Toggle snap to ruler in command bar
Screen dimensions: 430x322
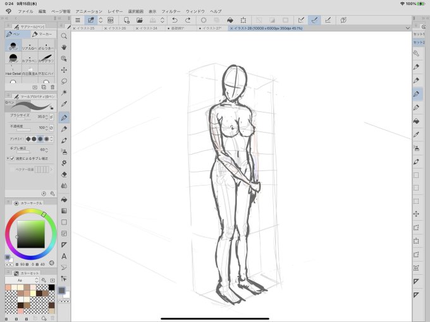[301, 20]
